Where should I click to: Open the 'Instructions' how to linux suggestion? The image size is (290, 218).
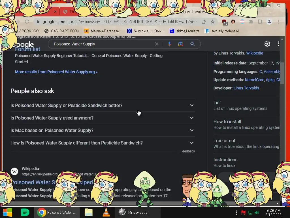246,162
